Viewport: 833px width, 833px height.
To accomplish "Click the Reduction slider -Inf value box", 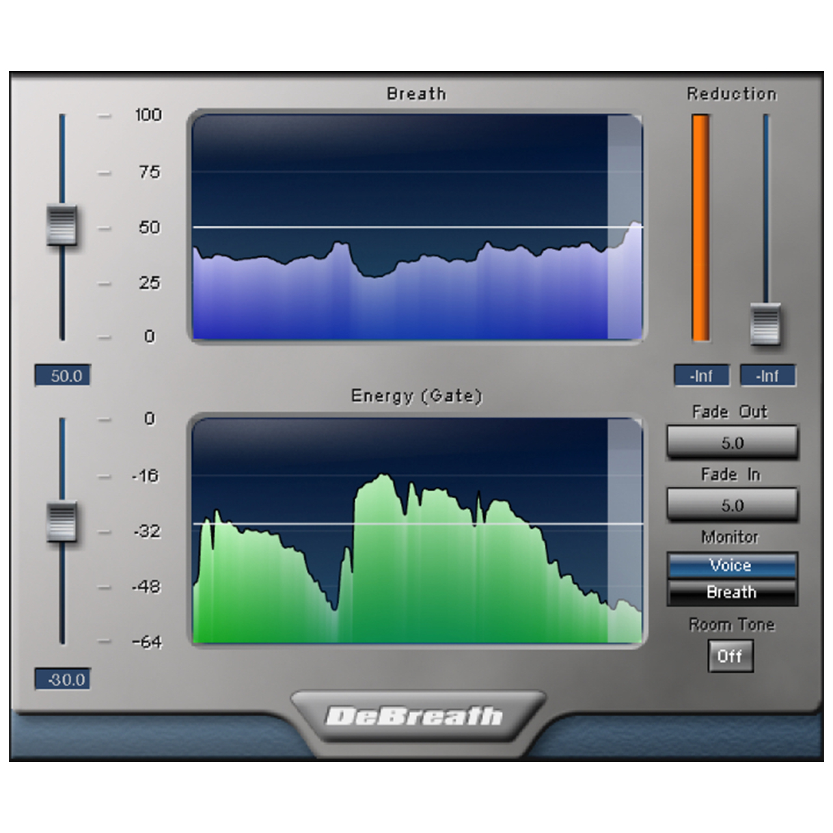I will click(x=768, y=376).
